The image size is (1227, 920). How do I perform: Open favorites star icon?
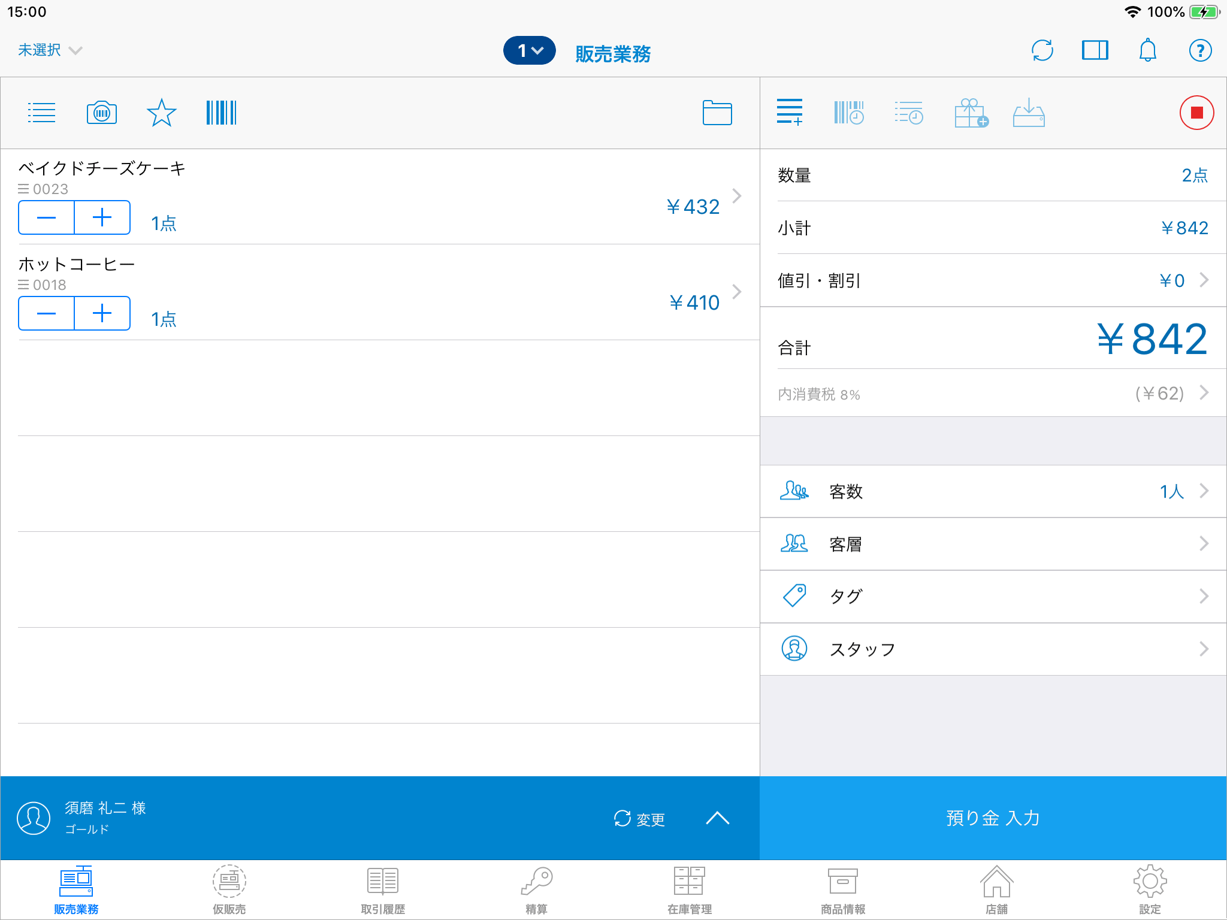[161, 113]
